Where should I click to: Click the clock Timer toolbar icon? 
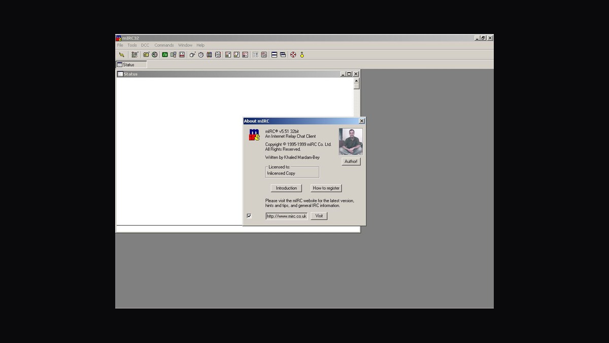coord(201,55)
